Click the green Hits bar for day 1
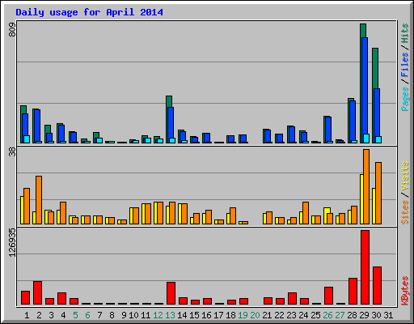The image size is (414, 324). (23, 109)
